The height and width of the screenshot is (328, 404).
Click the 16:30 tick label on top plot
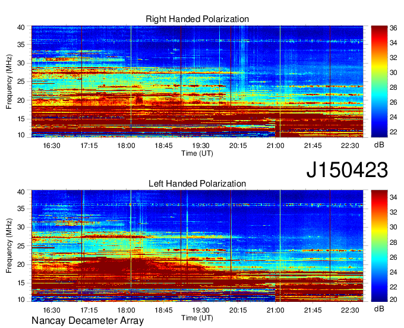[x=52, y=146]
